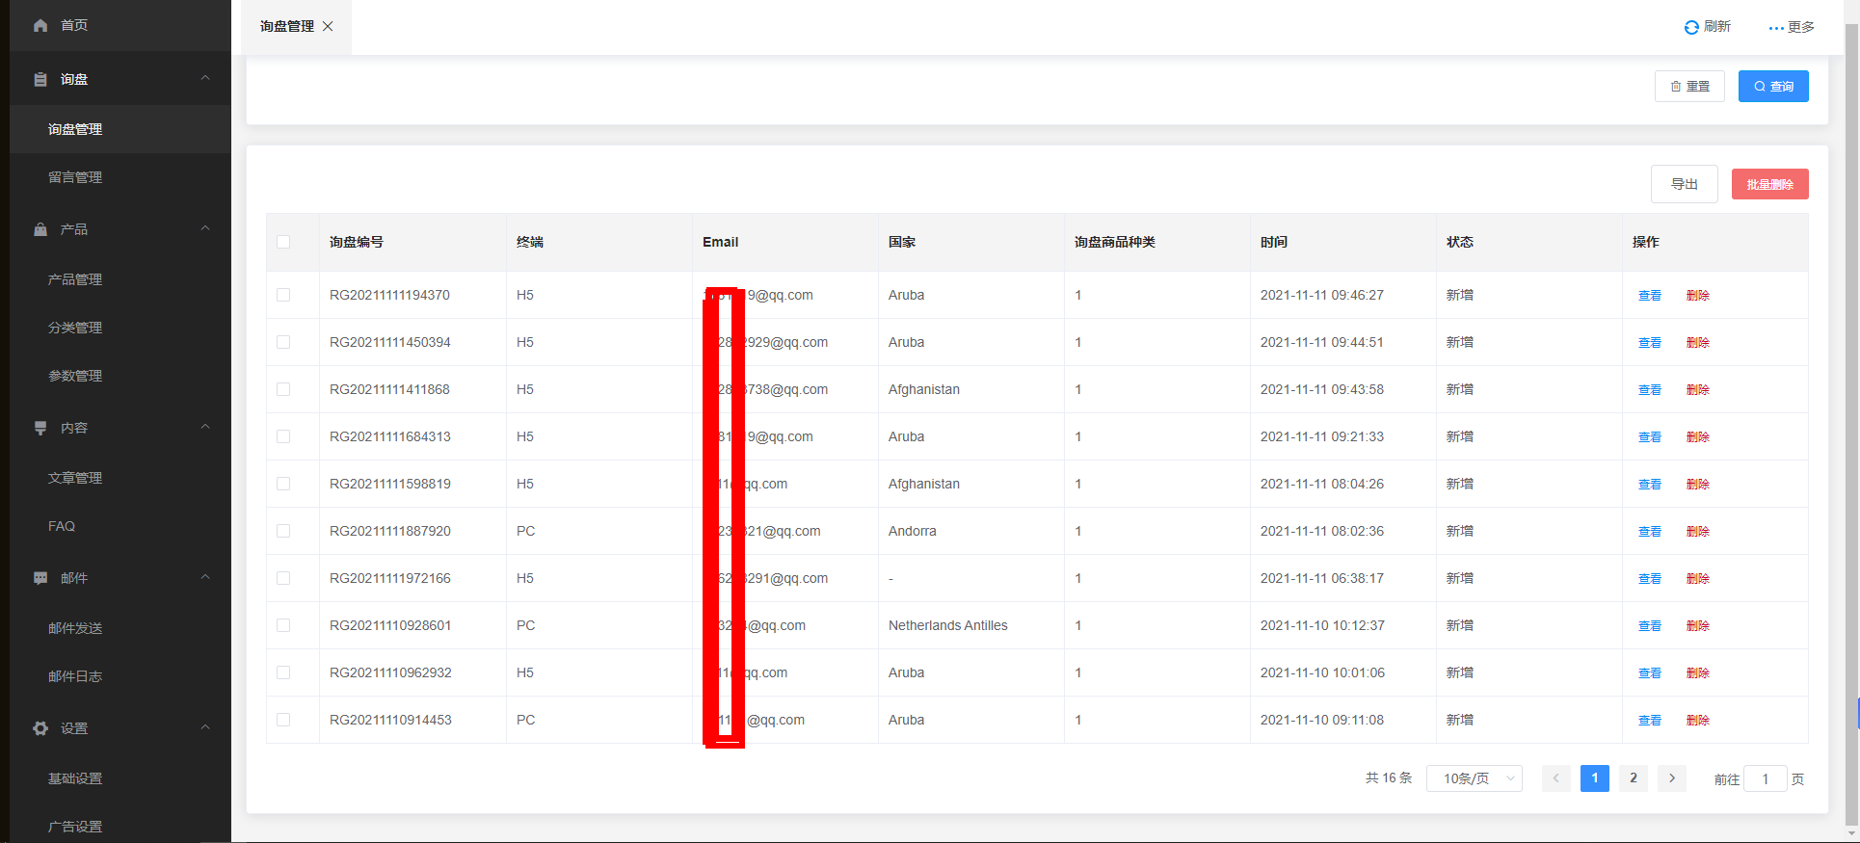This screenshot has width=1860, height=843.
Task: Click the 内容 icon in sidebar
Action: tap(40, 428)
